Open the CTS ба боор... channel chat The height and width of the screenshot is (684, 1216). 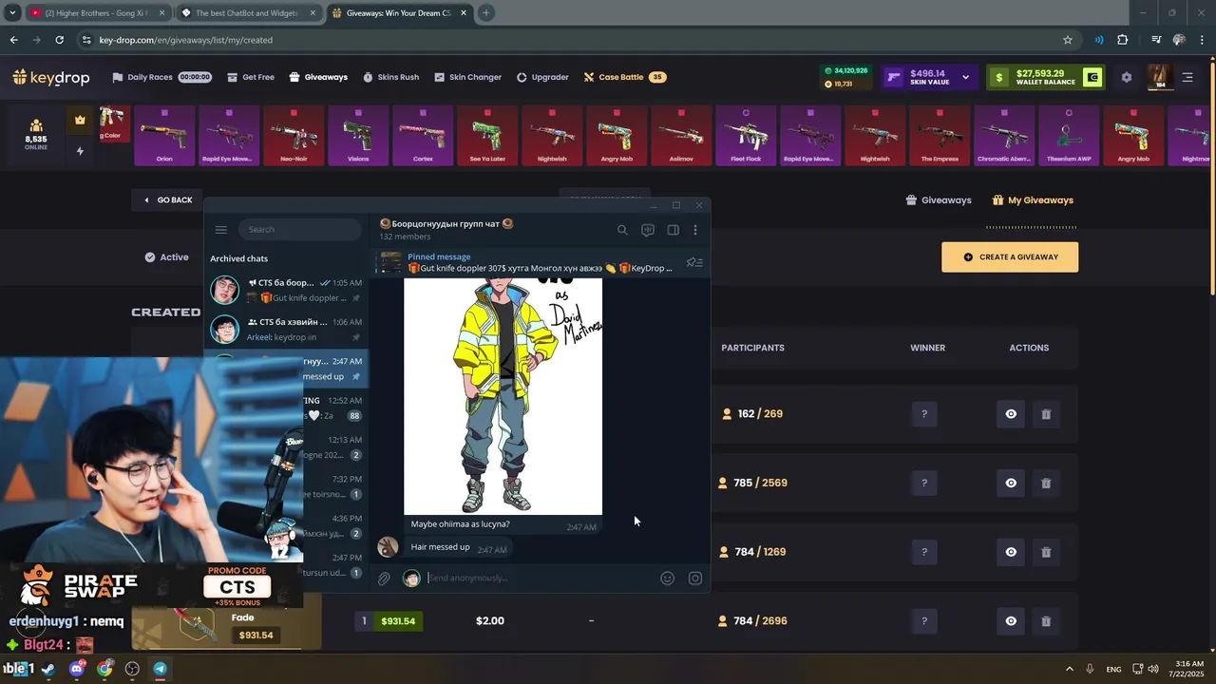point(286,290)
